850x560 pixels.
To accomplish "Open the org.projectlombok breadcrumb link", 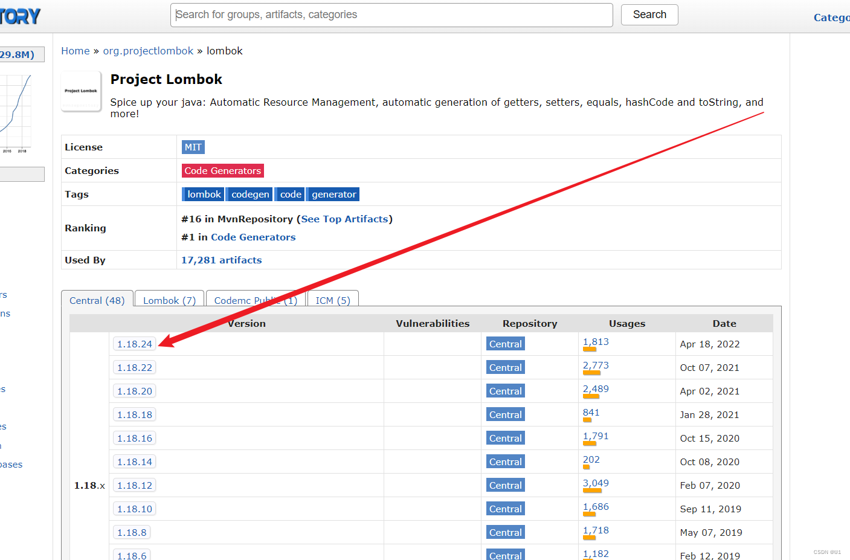I will [x=148, y=51].
